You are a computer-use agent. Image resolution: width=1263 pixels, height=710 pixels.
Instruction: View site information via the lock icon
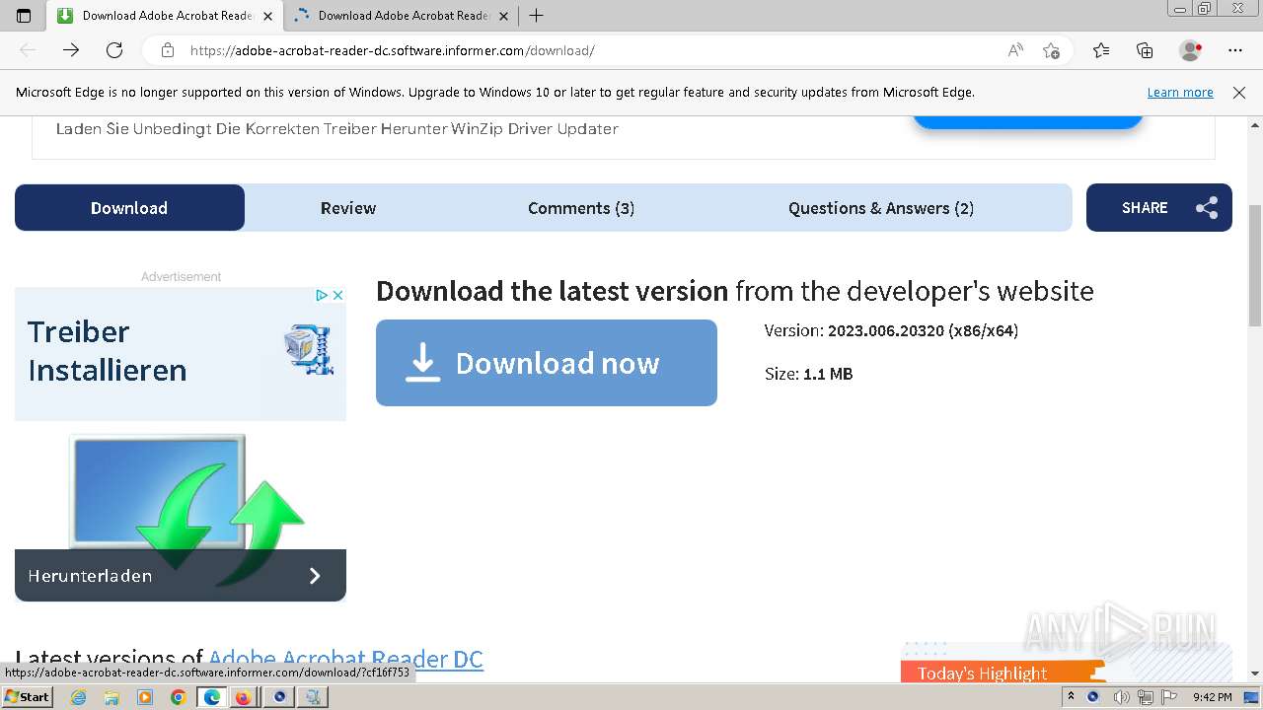(168, 50)
